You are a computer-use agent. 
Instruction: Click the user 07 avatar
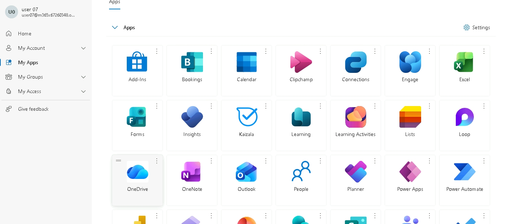(x=12, y=12)
